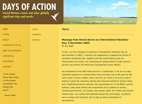The width and height of the screenshot is (142, 104).
Task: Select HOW THE UN WORKS
Action: pyautogui.click(x=12, y=51)
